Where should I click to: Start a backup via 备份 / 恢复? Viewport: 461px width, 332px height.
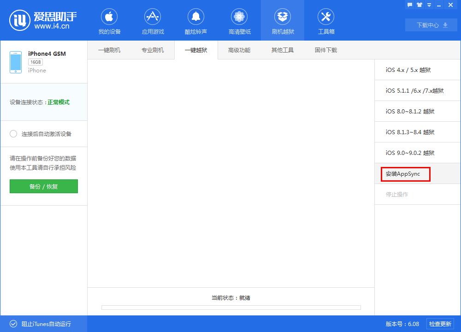click(43, 186)
